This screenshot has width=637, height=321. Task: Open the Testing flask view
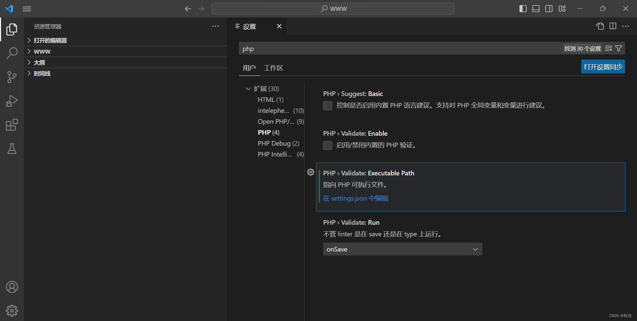tap(12, 149)
